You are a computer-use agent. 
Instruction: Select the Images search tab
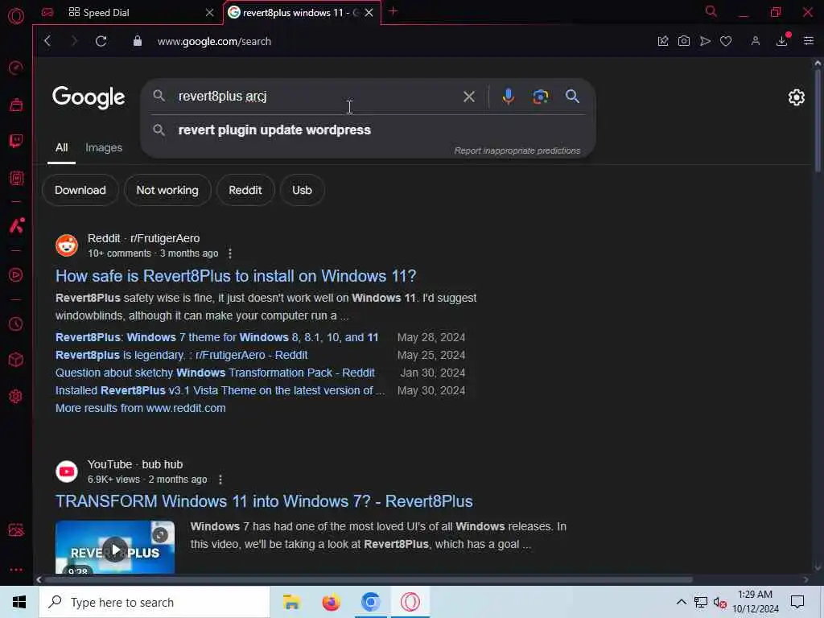pyautogui.click(x=104, y=148)
